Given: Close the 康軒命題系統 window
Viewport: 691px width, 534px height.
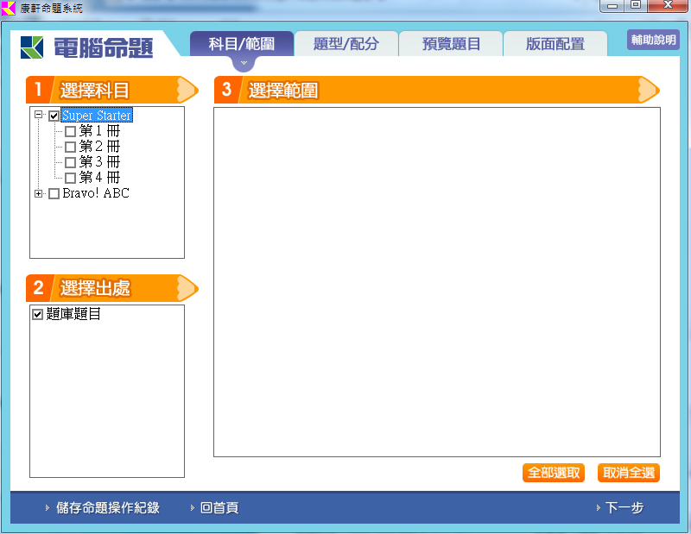Looking at the screenshot, I should [668, 6].
